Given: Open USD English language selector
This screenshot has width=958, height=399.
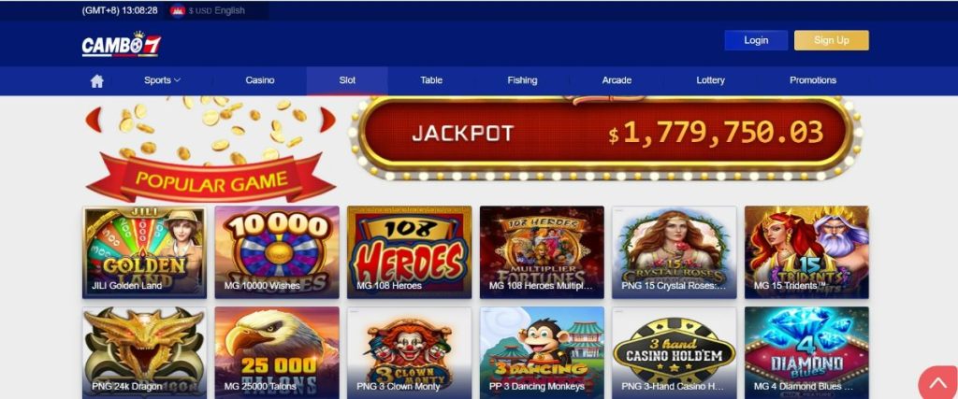Looking at the screenshot, I should 217,10.
